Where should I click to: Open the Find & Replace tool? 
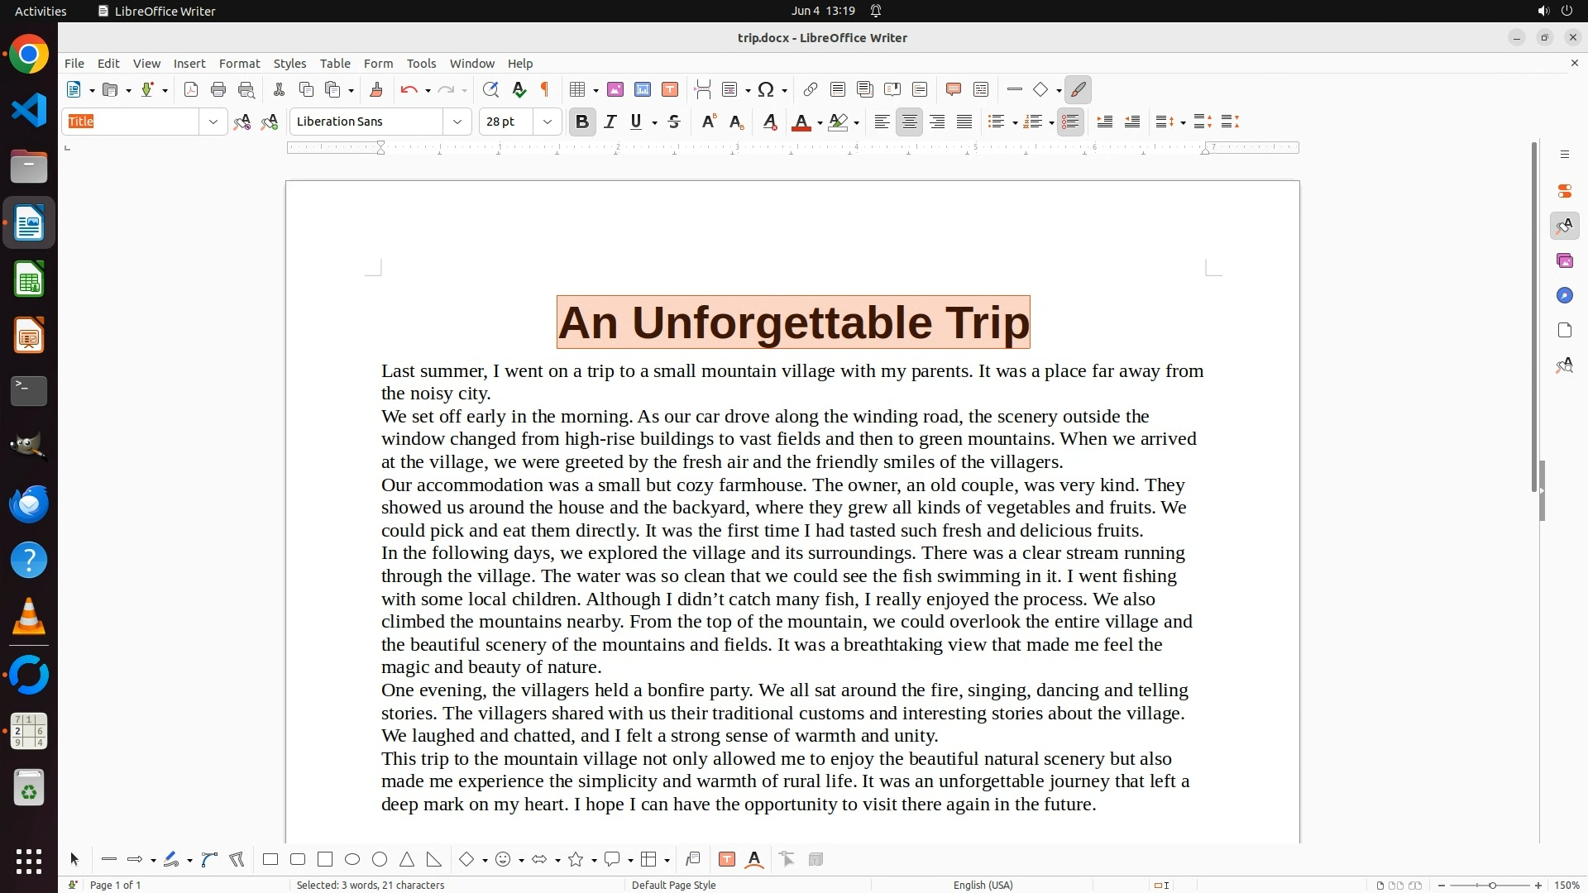coord(490,90)
